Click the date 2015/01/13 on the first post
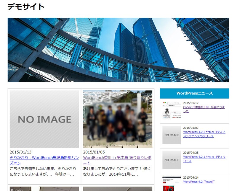 point(20,152)
